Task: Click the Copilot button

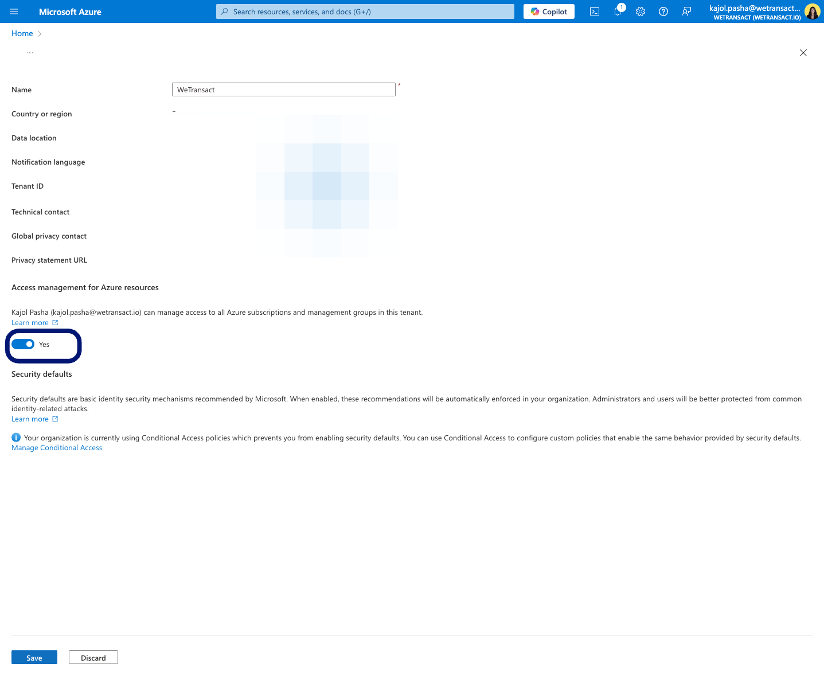Action: pyautogui.click(x=549, y=11)
